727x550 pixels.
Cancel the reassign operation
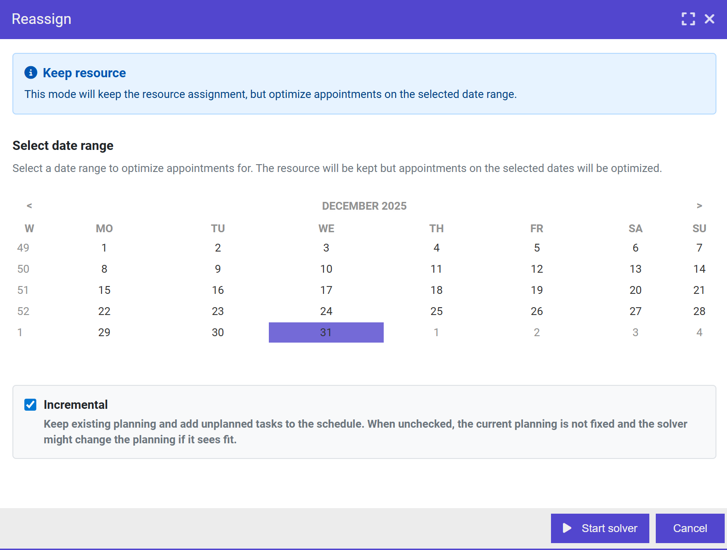click(x=689, y=528)
